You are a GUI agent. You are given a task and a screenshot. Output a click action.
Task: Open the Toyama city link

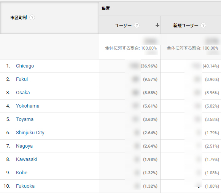pyautogui.click(x=25, y=119)
